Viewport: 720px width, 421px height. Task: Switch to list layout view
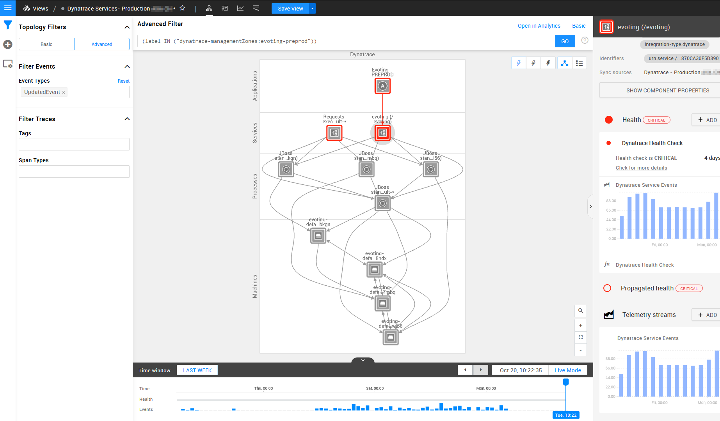click(580, 63)
